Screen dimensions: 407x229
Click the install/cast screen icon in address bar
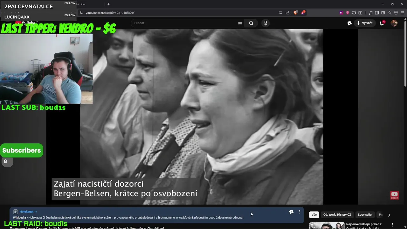coord(280,13)
